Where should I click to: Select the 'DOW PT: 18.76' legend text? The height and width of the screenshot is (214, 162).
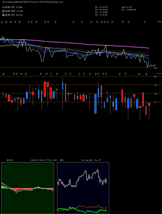(x=13, y=15)
